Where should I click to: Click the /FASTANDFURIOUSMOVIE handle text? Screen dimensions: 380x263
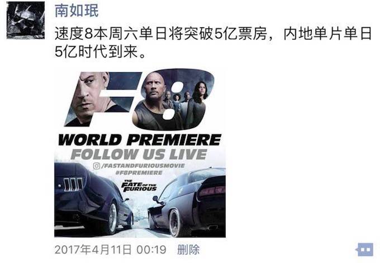pos(144,166)
